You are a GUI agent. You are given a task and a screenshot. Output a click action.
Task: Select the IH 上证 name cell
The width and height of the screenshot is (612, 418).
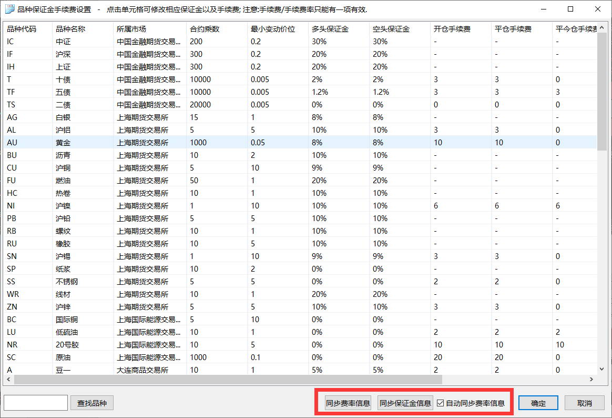83,67
